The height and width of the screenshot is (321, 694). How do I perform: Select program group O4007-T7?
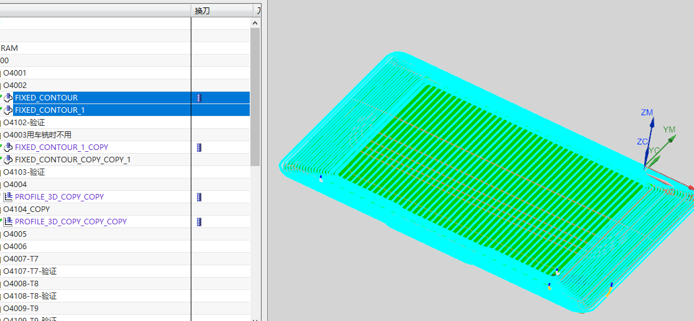[21, 259]
